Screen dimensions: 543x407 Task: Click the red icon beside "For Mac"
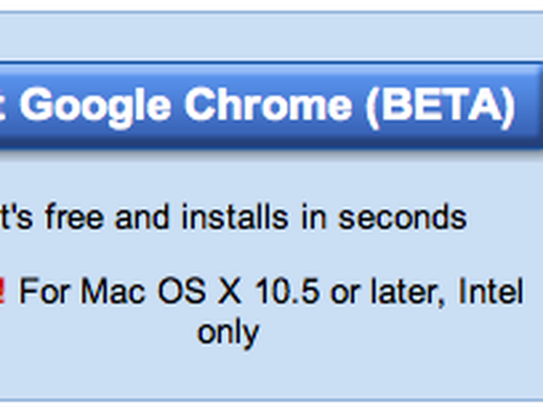tap(2, 291)
